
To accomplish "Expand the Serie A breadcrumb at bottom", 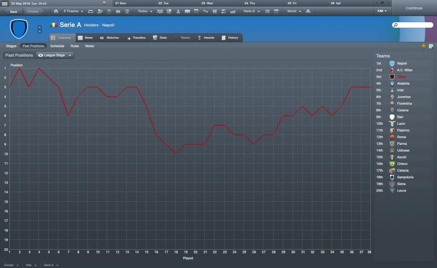I will point(51,265).
